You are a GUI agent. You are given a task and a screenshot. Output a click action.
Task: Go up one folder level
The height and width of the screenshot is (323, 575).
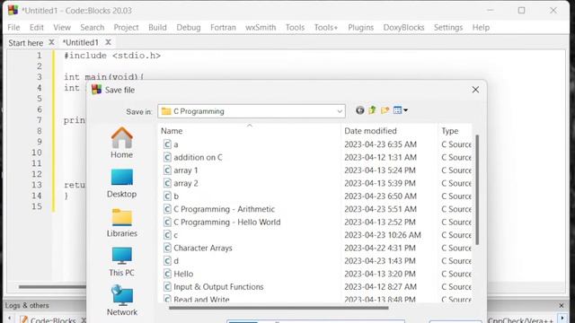click(372, 110)
